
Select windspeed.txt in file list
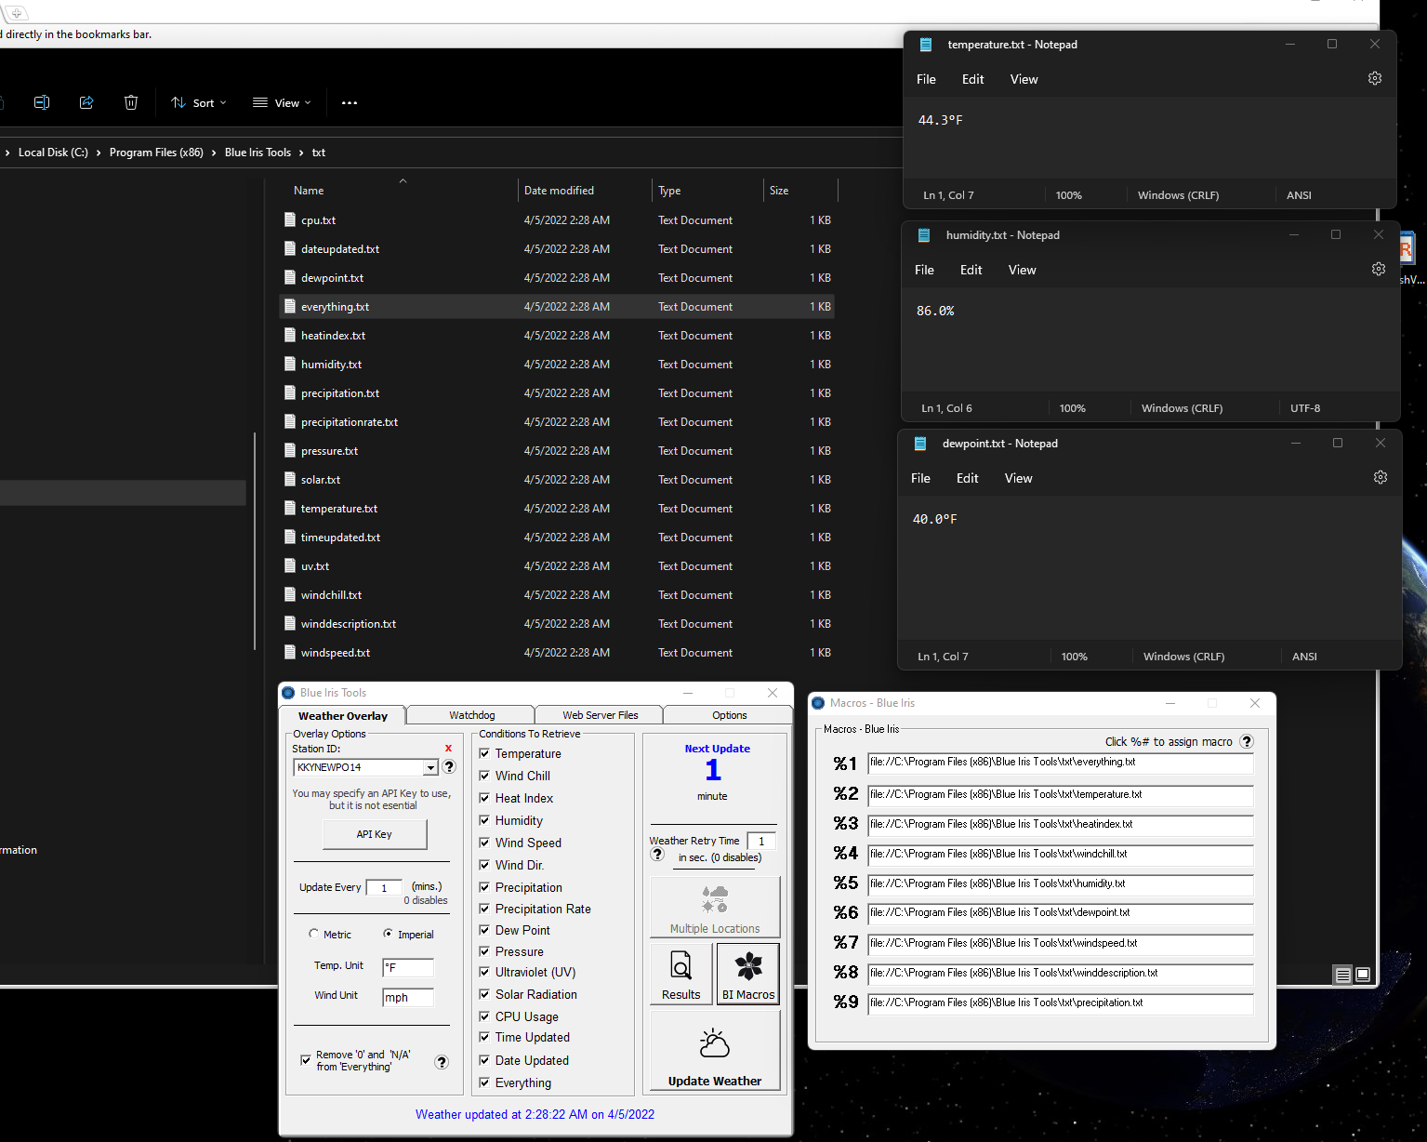[556, 652]
